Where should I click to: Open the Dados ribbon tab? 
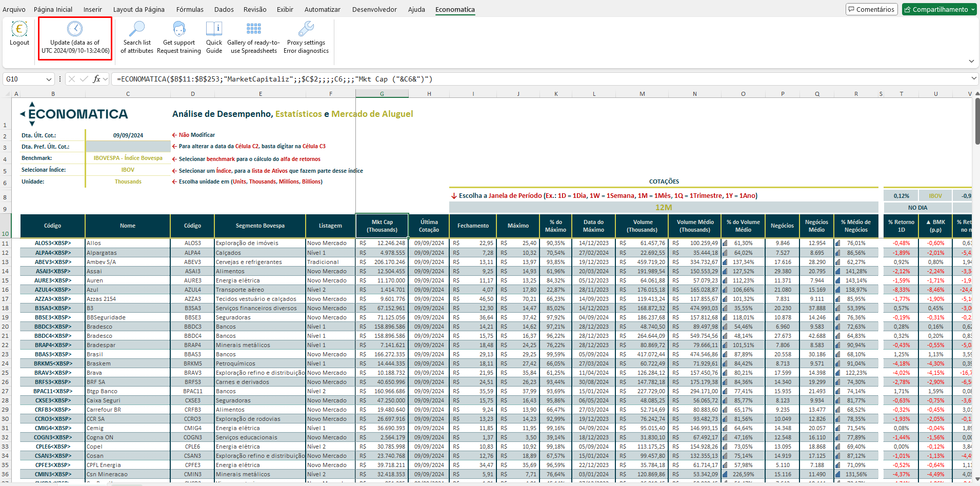(224, 9)
